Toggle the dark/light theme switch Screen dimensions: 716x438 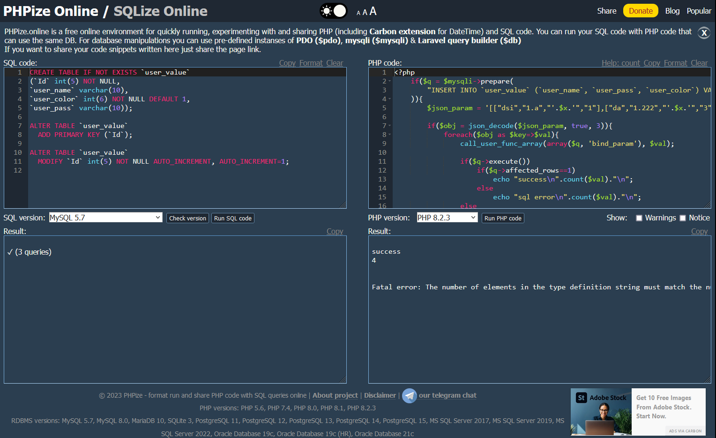tap(334, 11)
